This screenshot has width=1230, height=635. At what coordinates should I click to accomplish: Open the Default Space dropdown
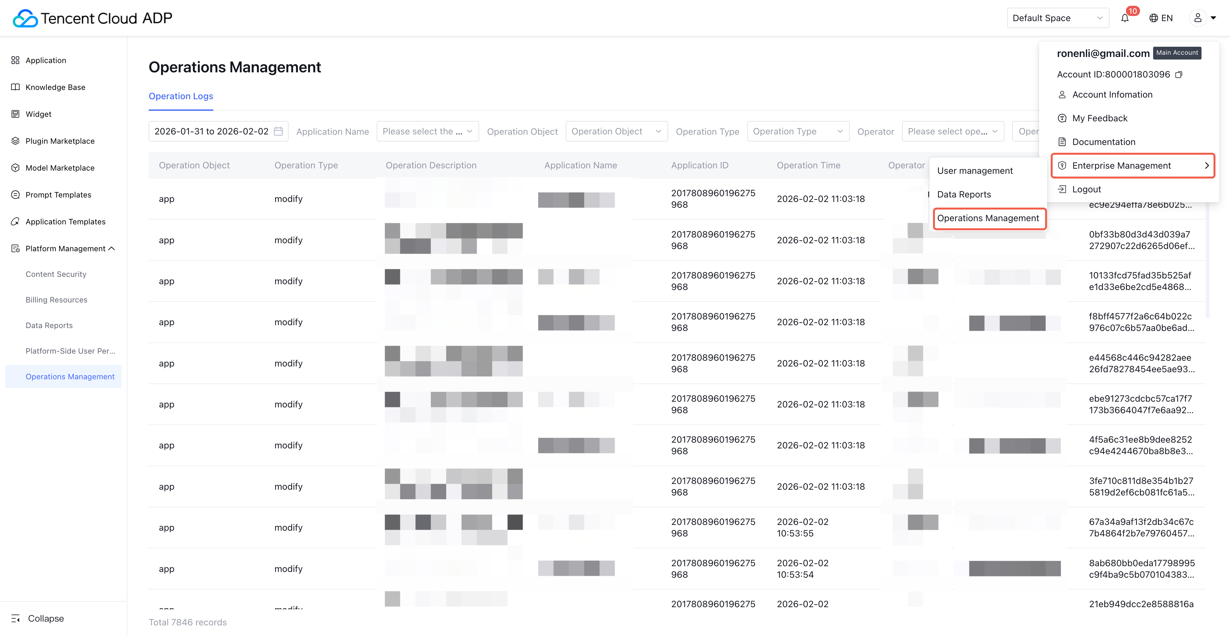click(1058, 18)
